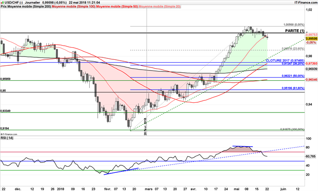Screen dimensions: 318x191
Task: Click the 0,98 price axis value
Action: [309, 56]
